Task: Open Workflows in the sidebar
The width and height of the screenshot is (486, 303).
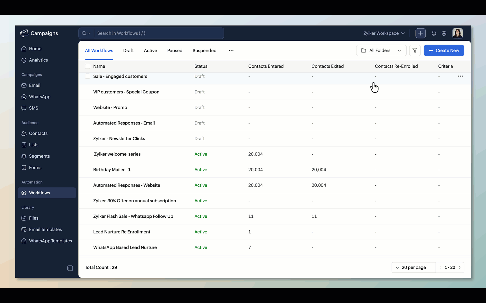Action: [47, 193]
